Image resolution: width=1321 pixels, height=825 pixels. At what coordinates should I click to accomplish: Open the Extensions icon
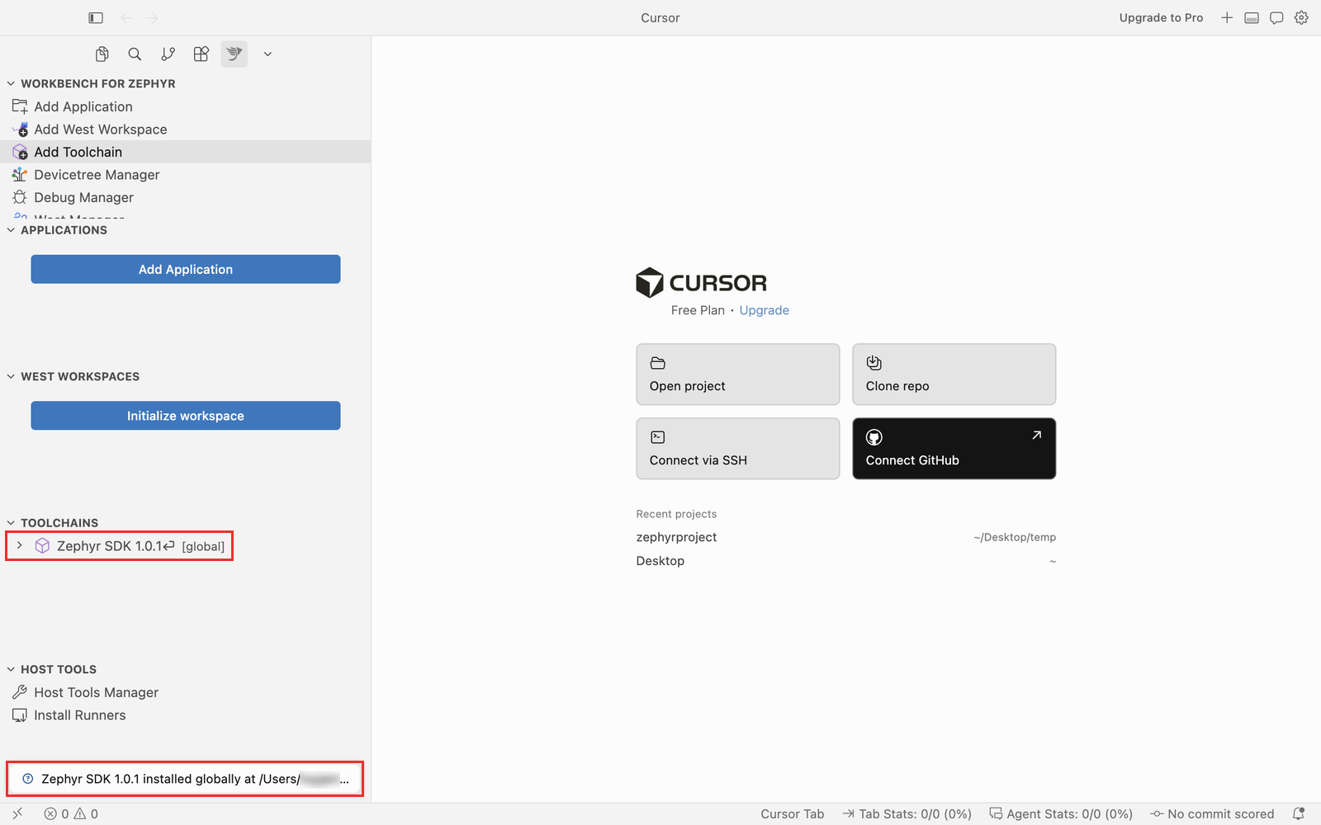pos(201,54)
